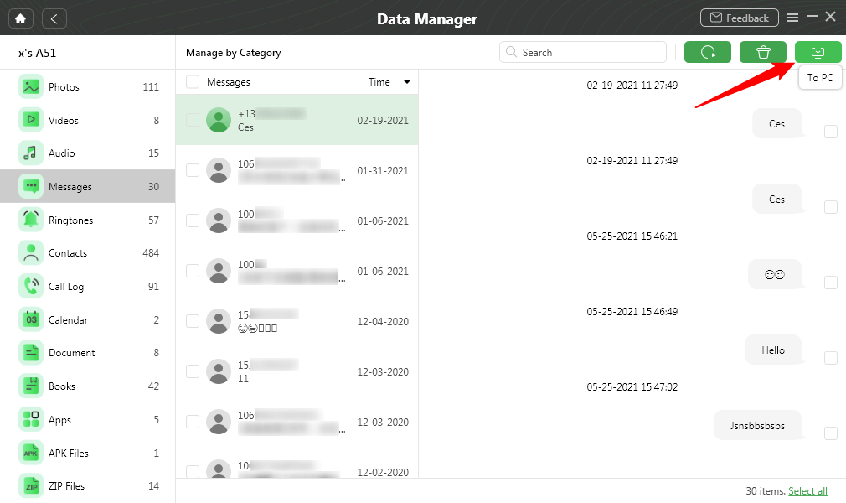Screen dimensions: 846x503
Task: Select checkbox beside the Hello message
Action: (831, 358)
